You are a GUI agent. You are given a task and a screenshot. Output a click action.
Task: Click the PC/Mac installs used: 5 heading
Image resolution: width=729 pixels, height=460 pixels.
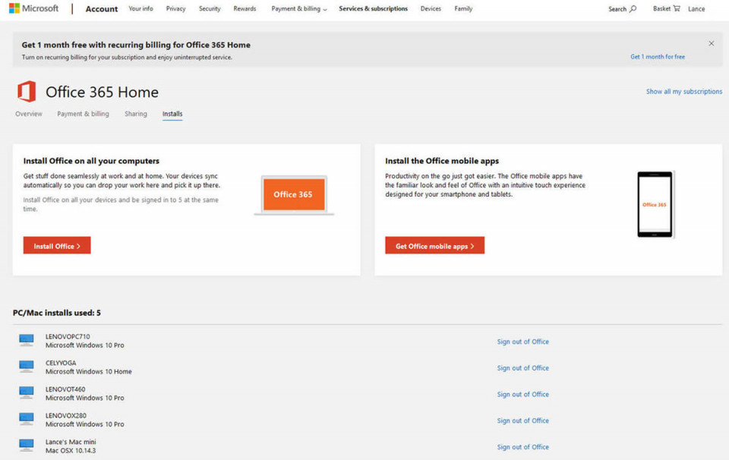click(57, 313)
